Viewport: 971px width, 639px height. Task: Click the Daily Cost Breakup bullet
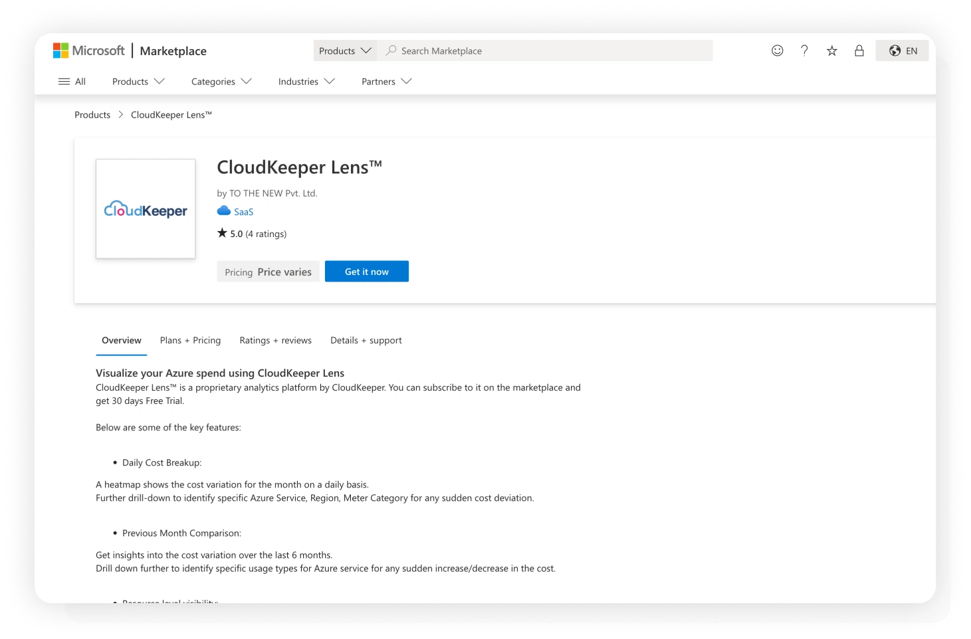point(162,463)
